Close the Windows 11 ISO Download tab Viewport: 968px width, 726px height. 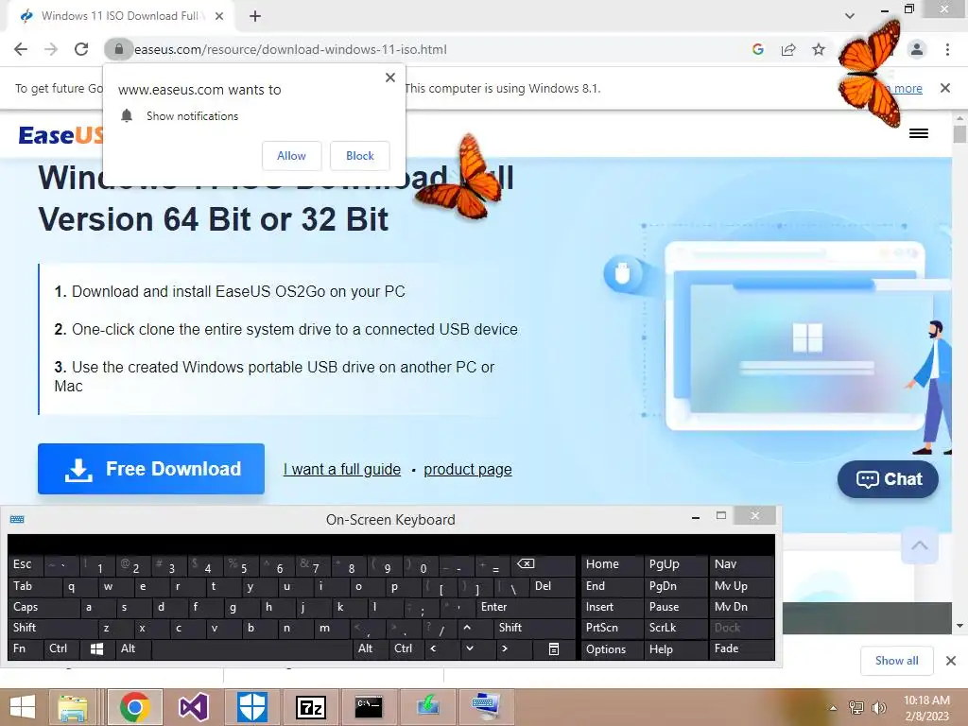tap(219, 16)
